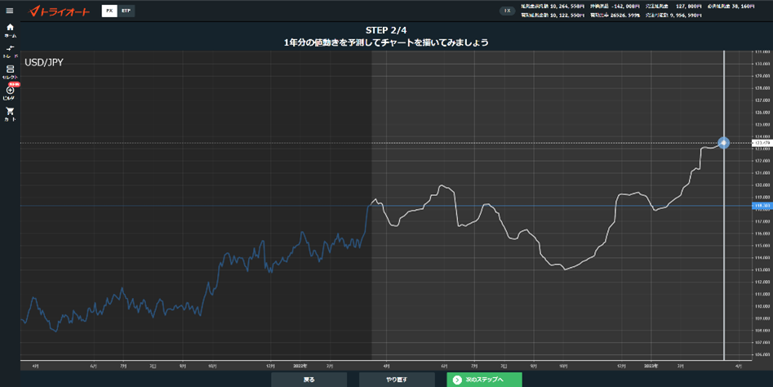The height and width of the screenshot is (387, 773).
Task: Open the Select icon in sidebar
Action: click(x=10, y=72)
